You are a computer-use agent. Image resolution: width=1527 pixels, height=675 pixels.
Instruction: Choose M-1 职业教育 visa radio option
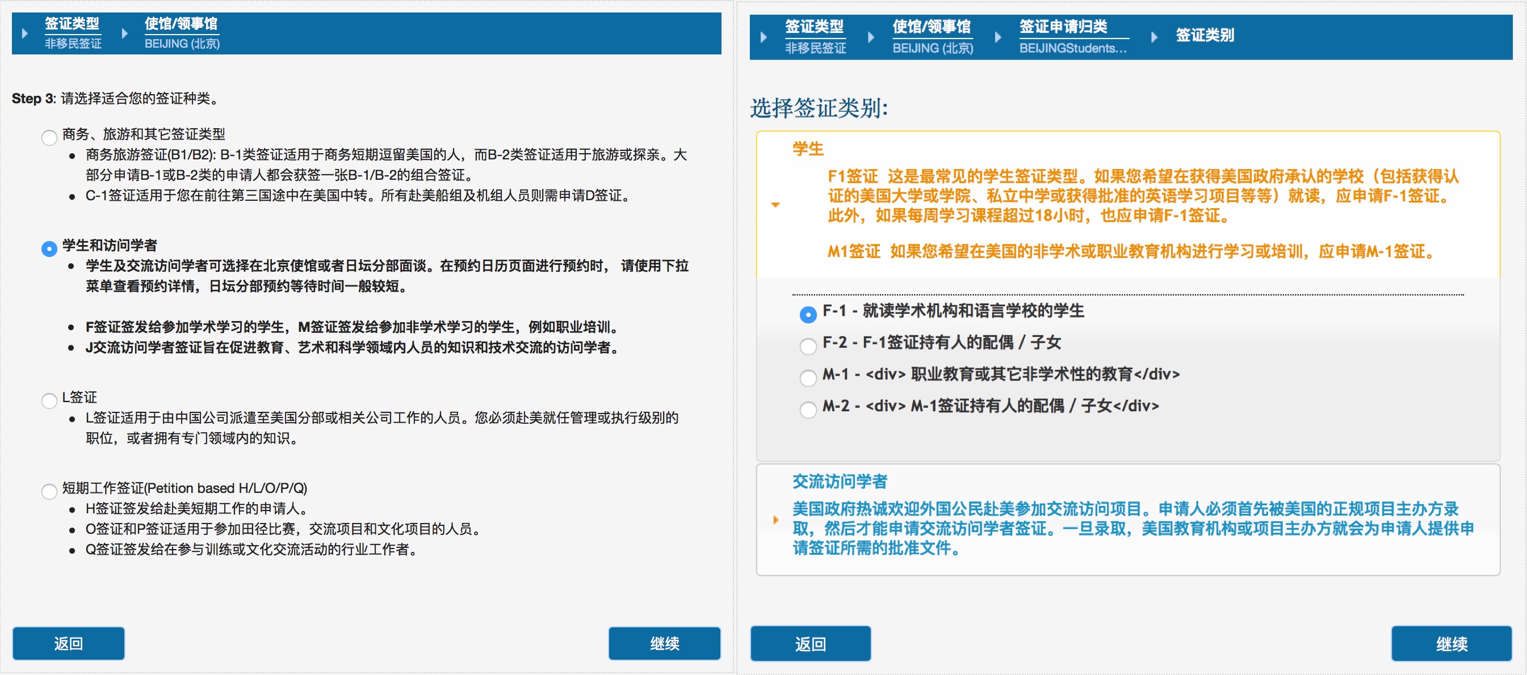pyautogui.click(x=807, y=378)
